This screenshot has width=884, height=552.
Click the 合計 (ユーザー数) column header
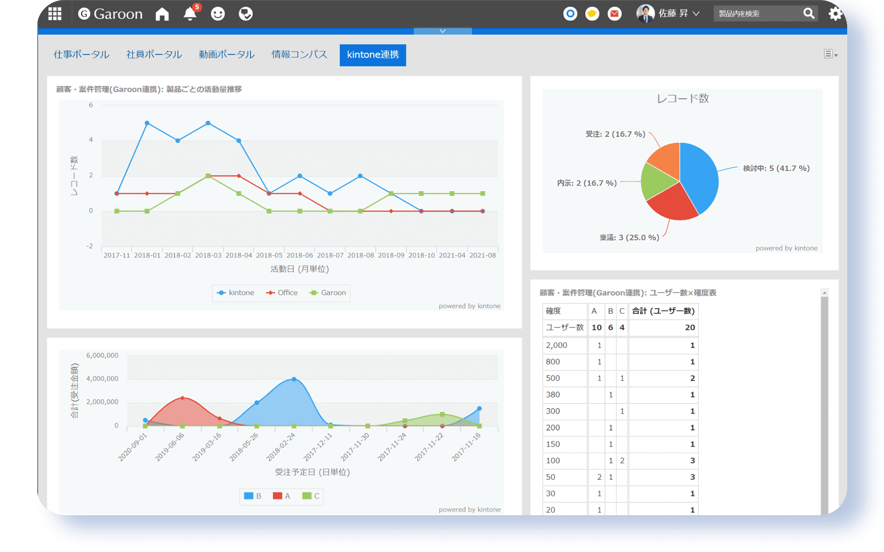point(663,311)
